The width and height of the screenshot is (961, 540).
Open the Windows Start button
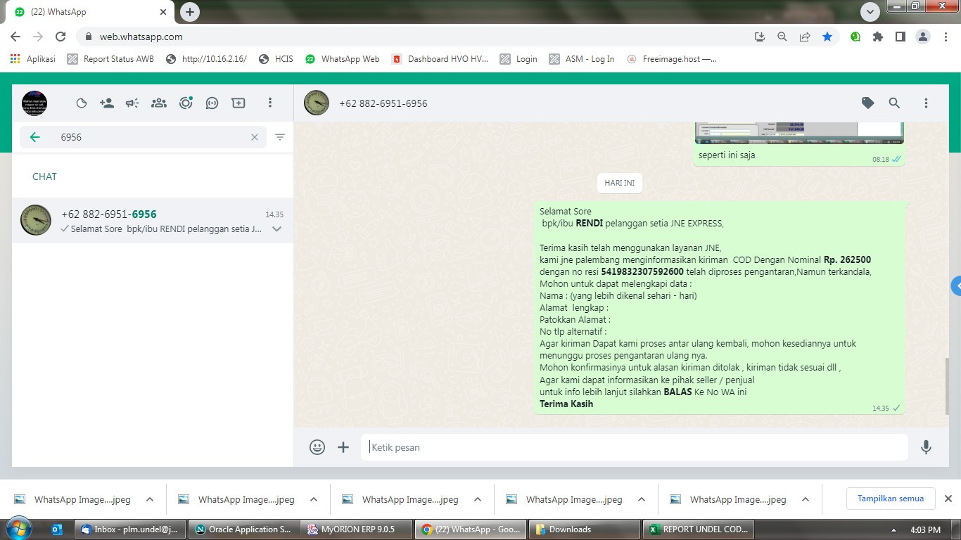19,529
